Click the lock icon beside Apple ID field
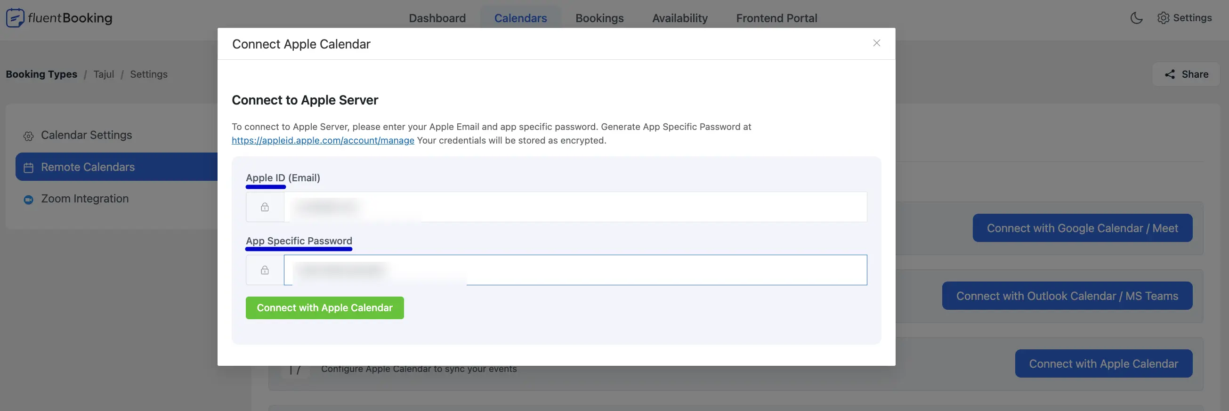1229x411 pixels. tap(265, 207)
